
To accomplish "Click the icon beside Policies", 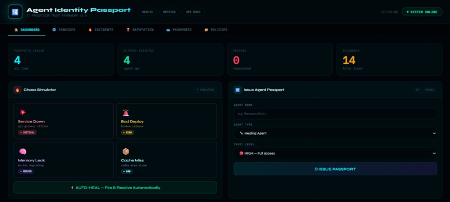I will pos(206,29).
